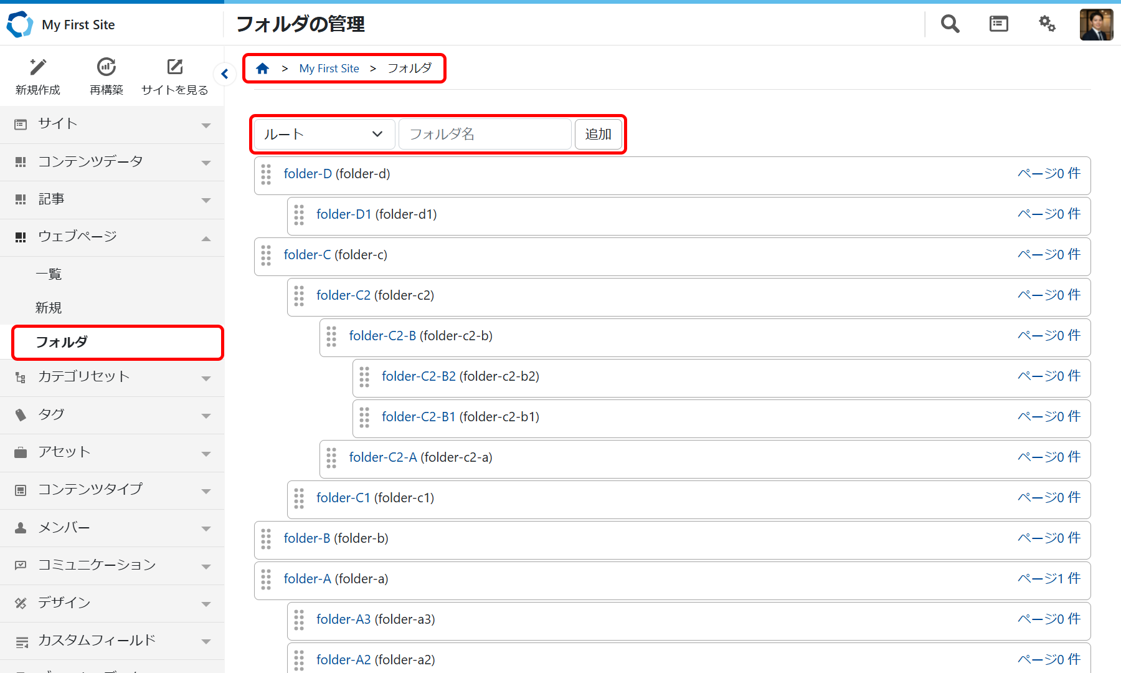The height and width of the screenshot is (673, 1121).
Task: Open the ページ1 件 link for folder-A
Action: coord(1049,579)
